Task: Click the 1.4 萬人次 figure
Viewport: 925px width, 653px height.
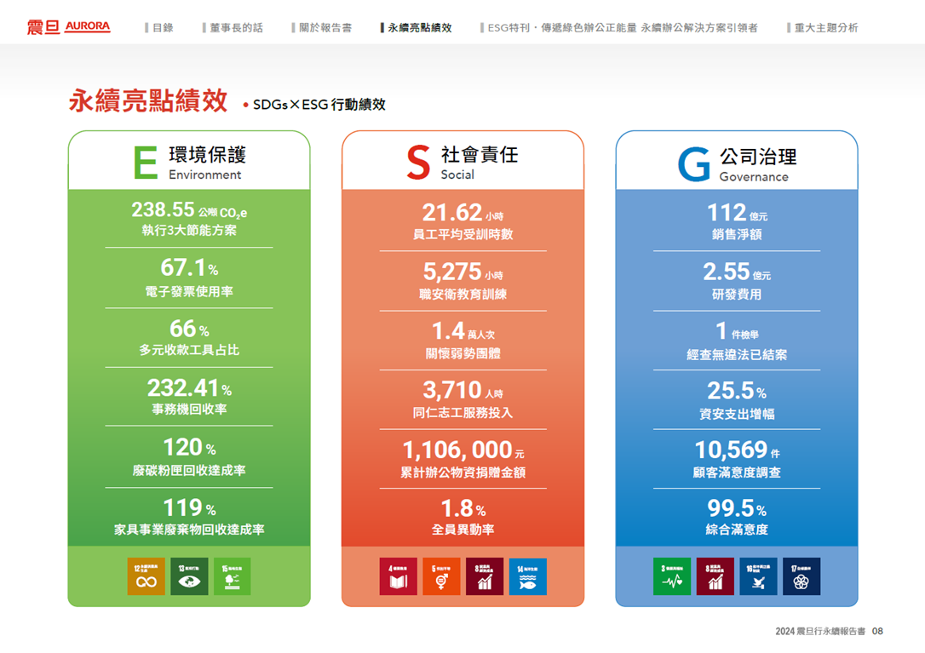Action: 462,331
